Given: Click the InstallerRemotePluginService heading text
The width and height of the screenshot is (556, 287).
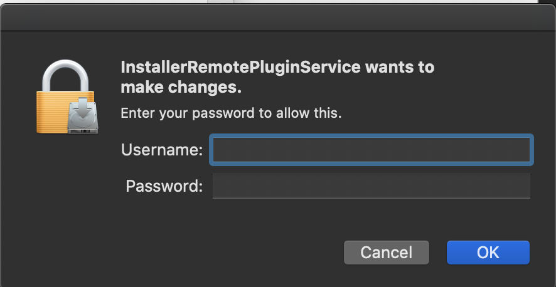Looking at the screenshot, I should 241,67.
